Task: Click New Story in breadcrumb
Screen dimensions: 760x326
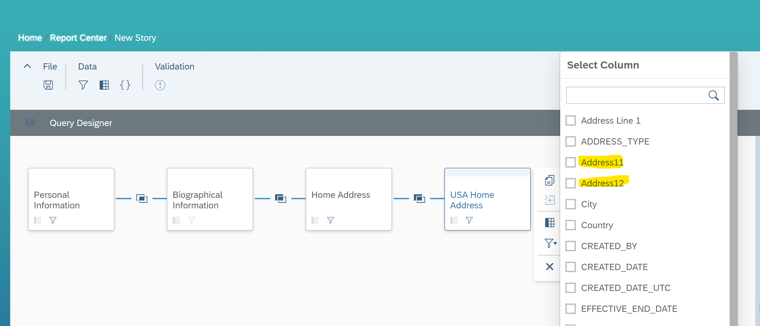Action: tap(135, 38)
